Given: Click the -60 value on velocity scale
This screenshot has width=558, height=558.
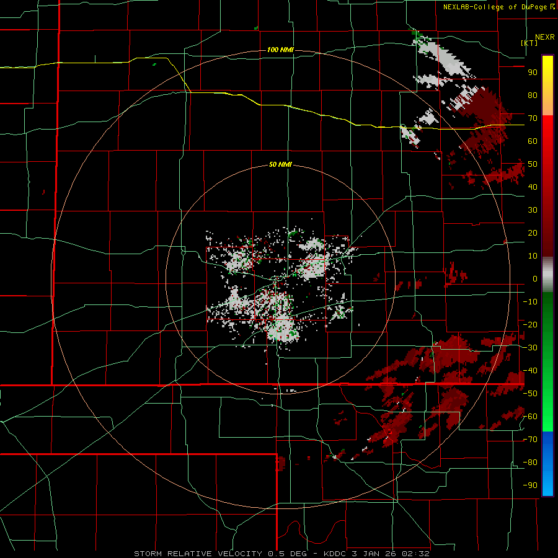Looking at the screenshot, I should [x=530, y=417].
